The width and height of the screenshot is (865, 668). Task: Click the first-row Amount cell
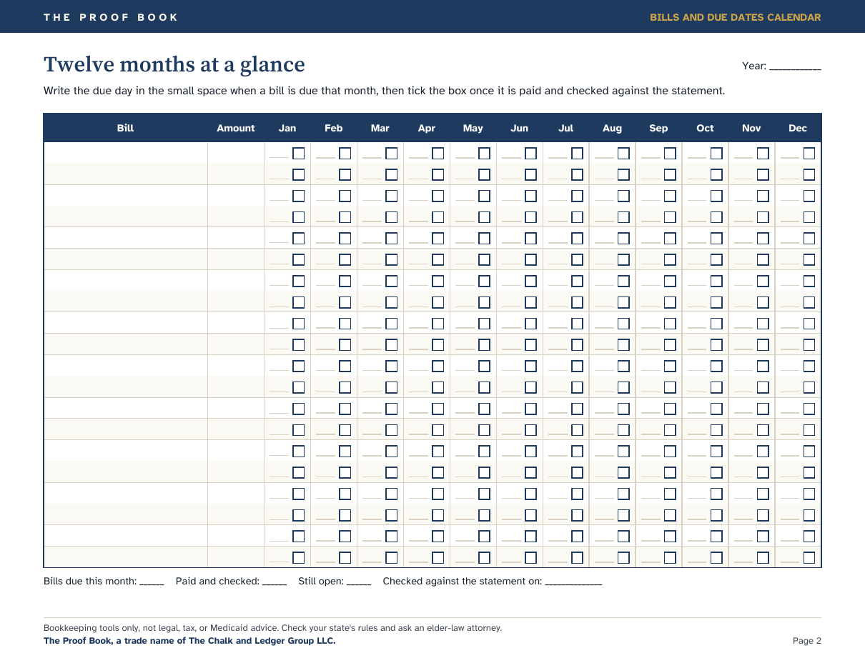pyautogui.click(x=236, y=153)
